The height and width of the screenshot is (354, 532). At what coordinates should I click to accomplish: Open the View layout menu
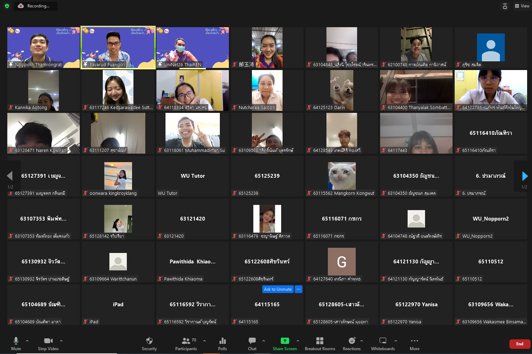pyautogui.click(x=522, y=6)
